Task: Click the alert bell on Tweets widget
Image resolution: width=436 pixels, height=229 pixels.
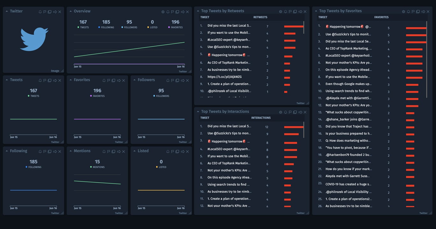Action: [40, 80]
